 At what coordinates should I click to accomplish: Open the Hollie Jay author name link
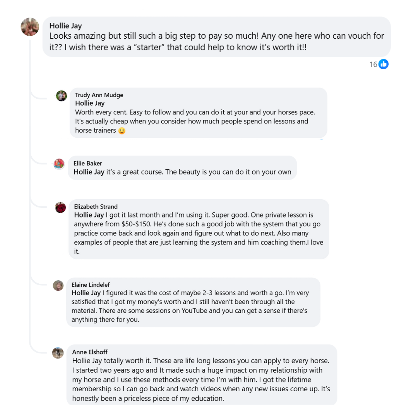(65, 26)
